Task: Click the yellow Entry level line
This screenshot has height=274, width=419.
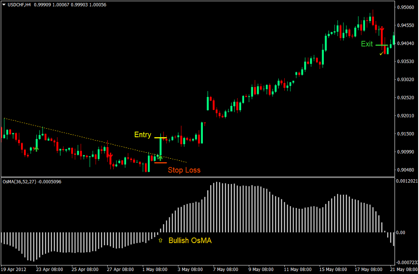Action: point(161,138)
